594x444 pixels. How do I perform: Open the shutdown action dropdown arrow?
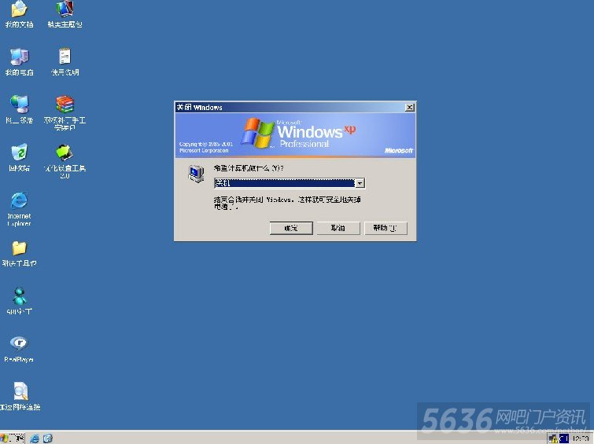360,183
